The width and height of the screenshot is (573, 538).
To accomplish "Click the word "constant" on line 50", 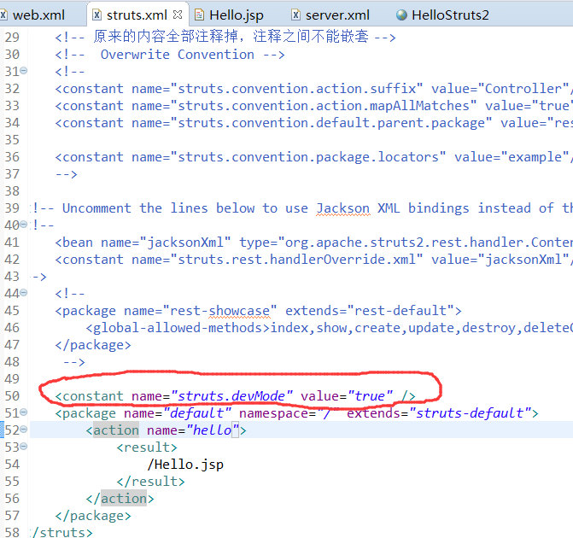I will [93, 396].
